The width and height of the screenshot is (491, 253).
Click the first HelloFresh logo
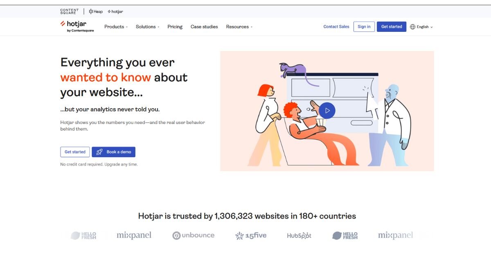coord(83,235)
